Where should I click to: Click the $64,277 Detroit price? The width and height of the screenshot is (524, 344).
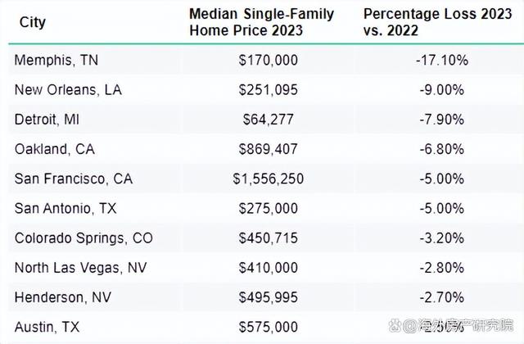[x=269, y=120]
